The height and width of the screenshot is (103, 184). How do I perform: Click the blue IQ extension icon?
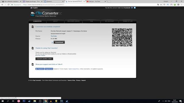pos(168,5)
